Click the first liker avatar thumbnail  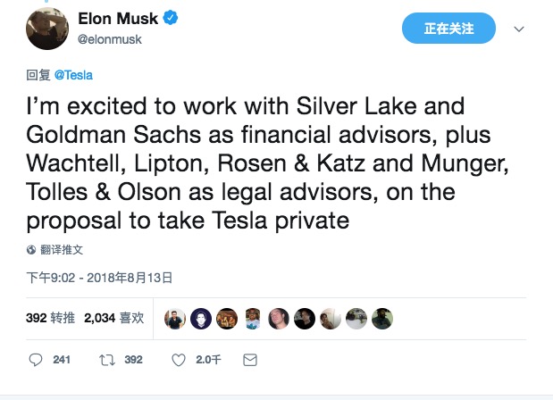[x=176, y=319]
